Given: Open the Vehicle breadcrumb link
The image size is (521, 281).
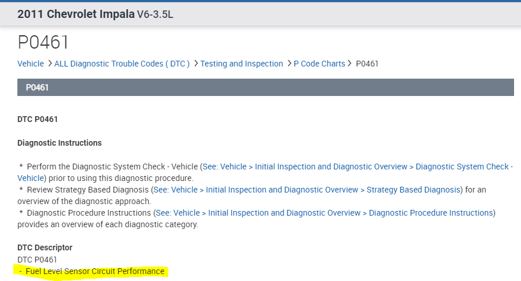Looking at the screenshot, I should (x=31, y=64).
